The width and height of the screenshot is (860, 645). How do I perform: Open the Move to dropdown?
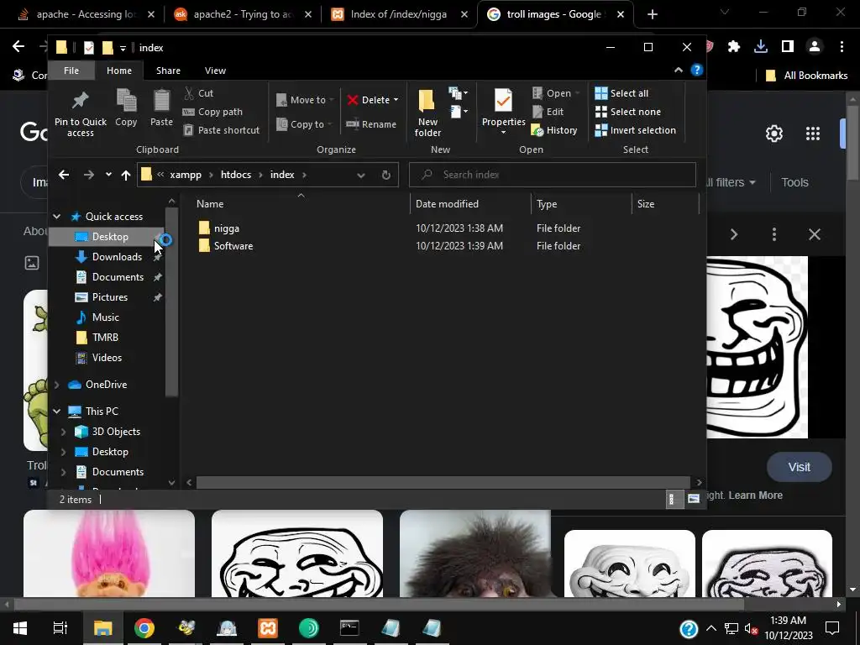(x=305, y=100)
